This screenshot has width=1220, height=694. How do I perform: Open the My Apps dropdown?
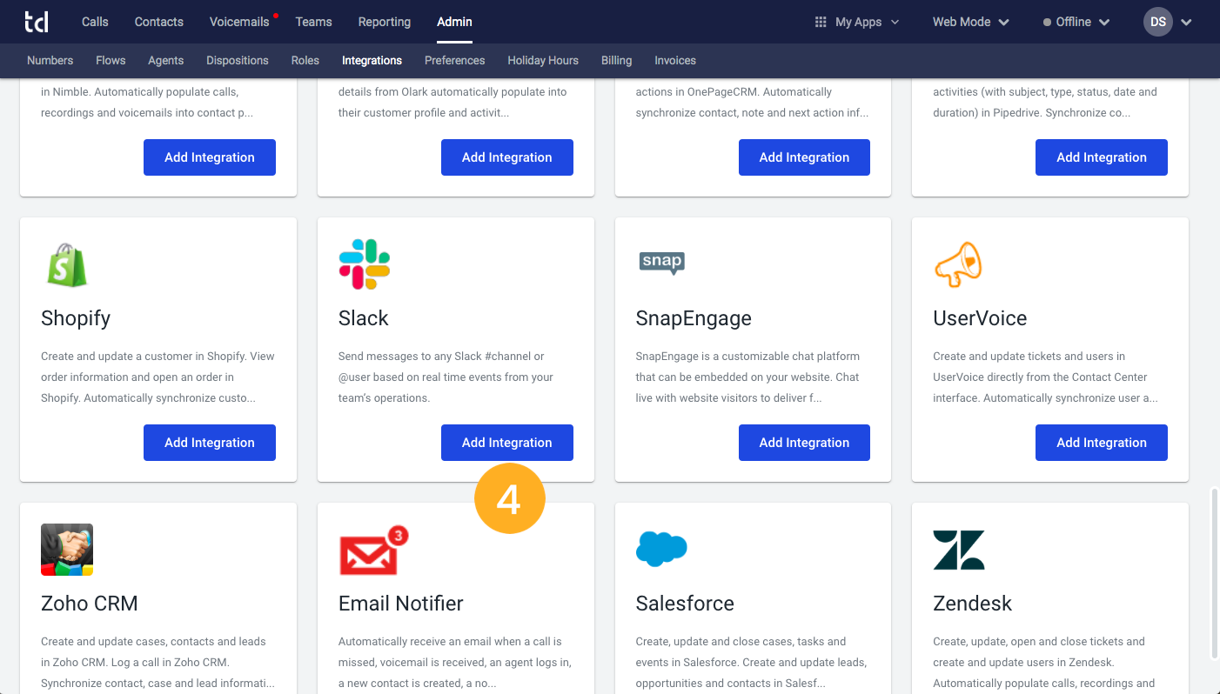pos(856,22)
